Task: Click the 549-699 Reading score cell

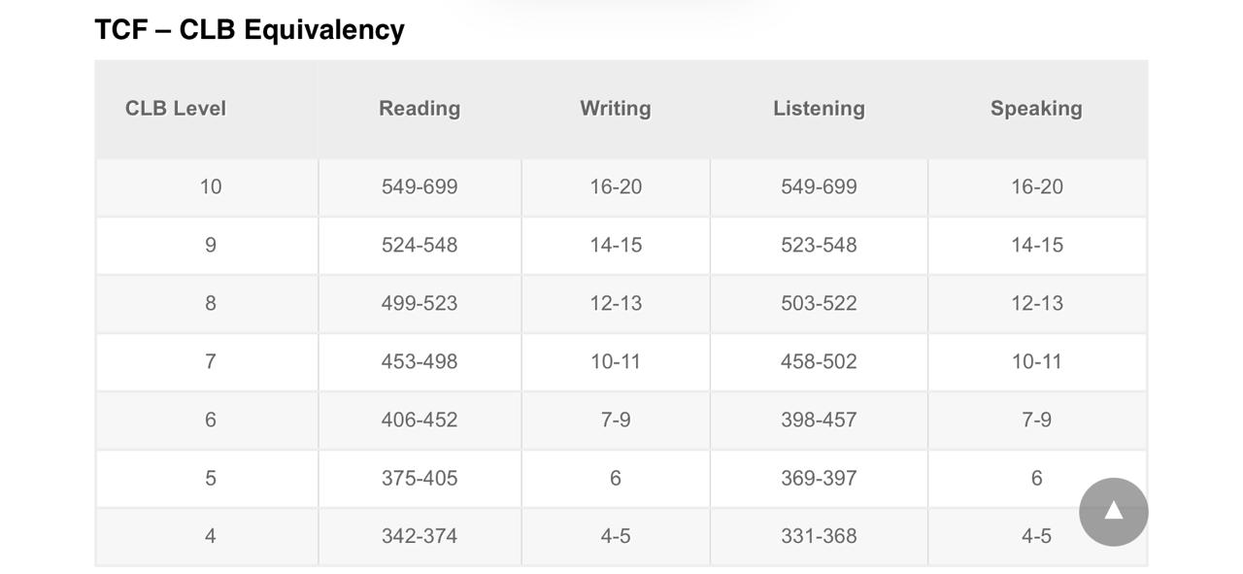Action: click(420, 186)
